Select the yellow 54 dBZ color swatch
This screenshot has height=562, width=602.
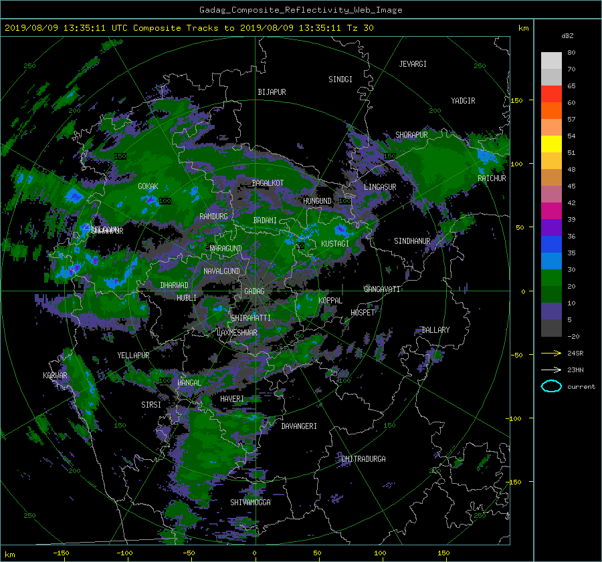coord(551,144)
